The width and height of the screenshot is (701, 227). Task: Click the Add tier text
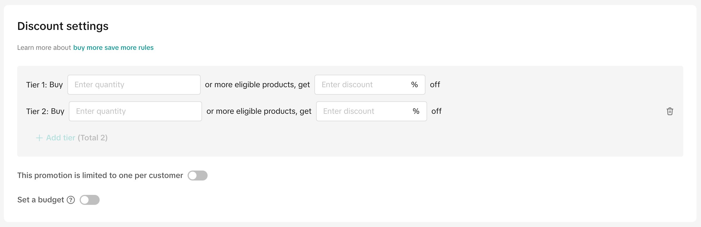click(x=60, y=138)
